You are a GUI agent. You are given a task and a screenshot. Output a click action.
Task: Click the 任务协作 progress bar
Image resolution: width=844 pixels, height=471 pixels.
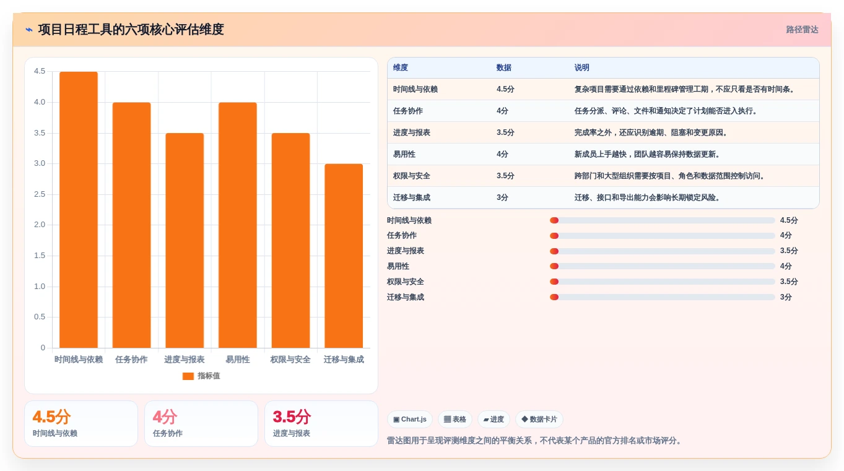[x=662, y=236]
